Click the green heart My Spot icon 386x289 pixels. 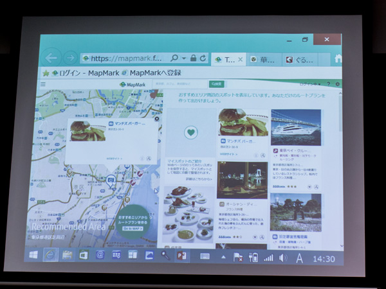(x=190, y=132)
